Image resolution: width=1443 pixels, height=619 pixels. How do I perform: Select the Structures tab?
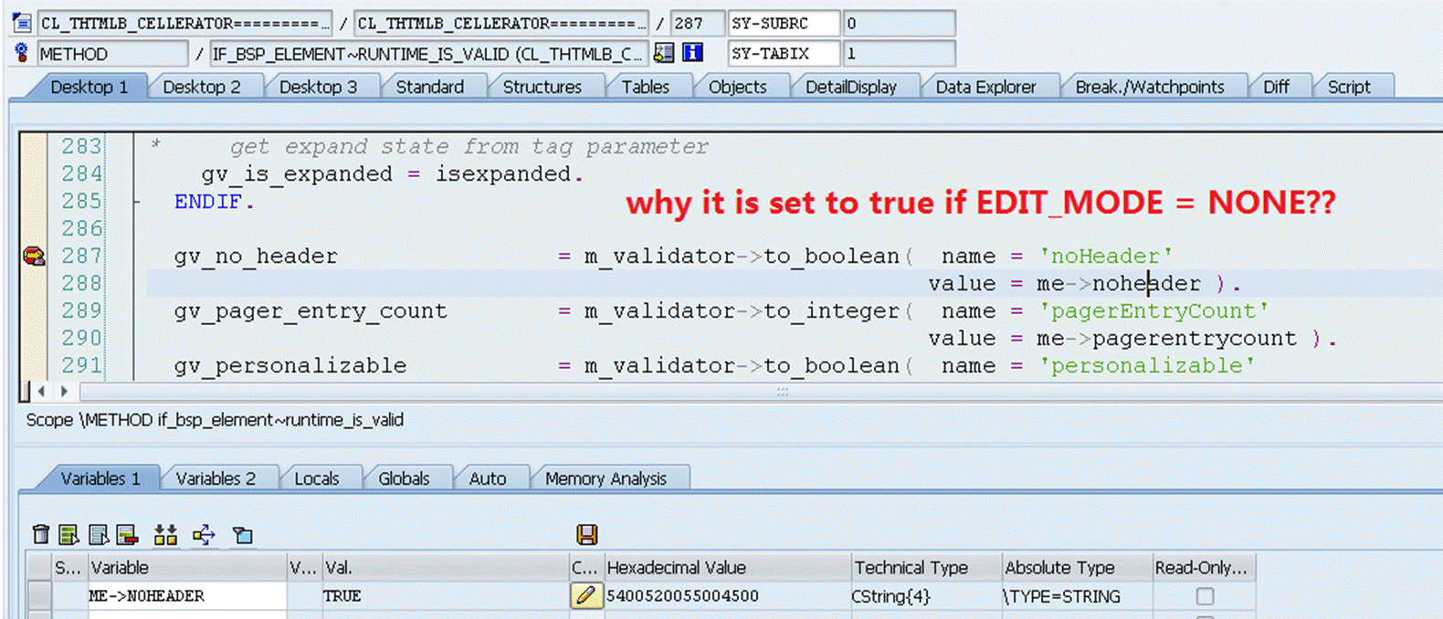542,87
